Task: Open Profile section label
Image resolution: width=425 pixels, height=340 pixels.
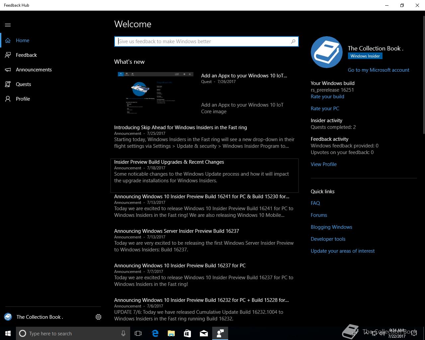Action: 23,99
